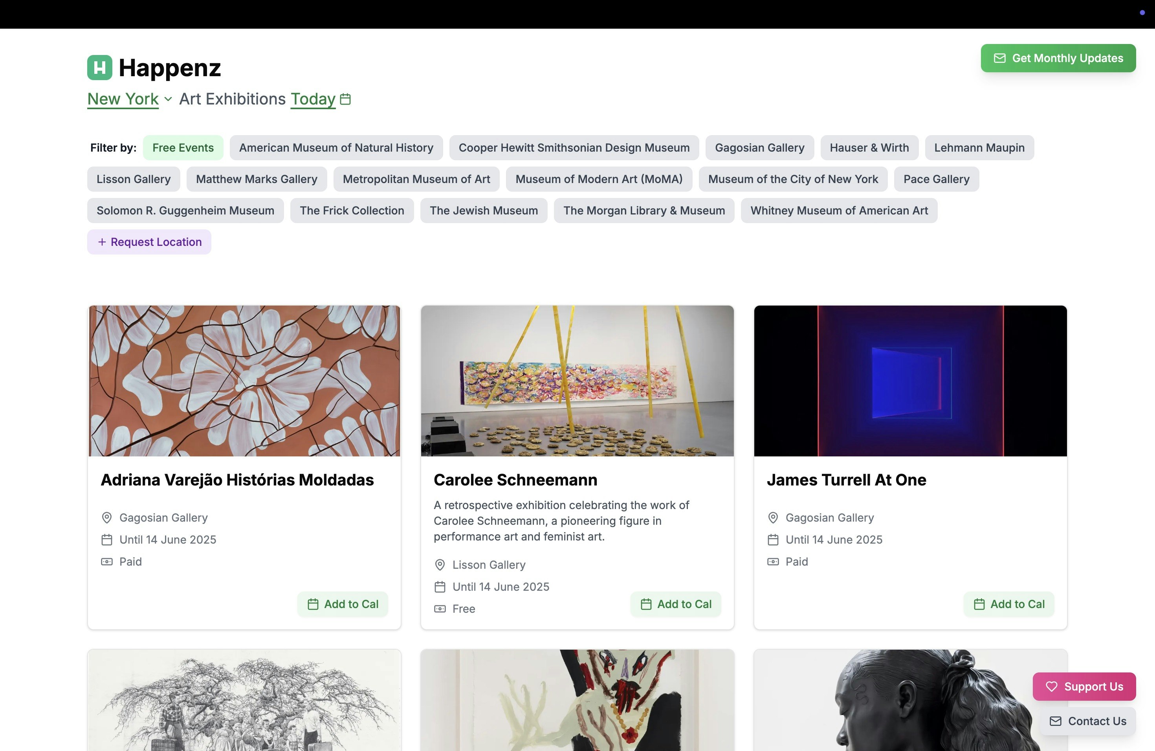The width and height of the screenshot is (1155, 751).
Task: Click the Request Location button
Action: [149, 242]
